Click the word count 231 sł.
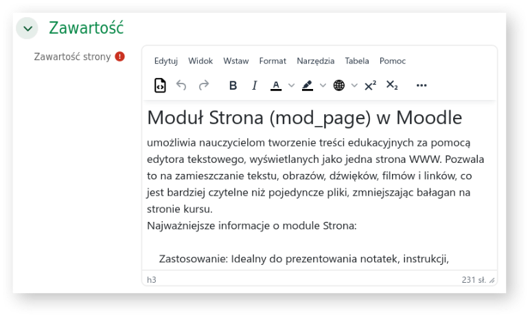The image size is (530, 317). tap(474, 279)
